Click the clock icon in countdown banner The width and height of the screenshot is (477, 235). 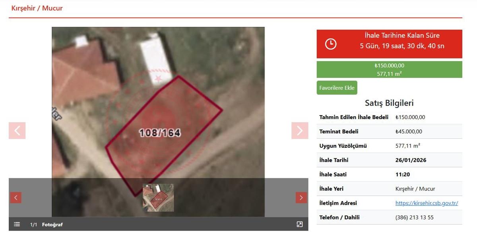[331, 44]
